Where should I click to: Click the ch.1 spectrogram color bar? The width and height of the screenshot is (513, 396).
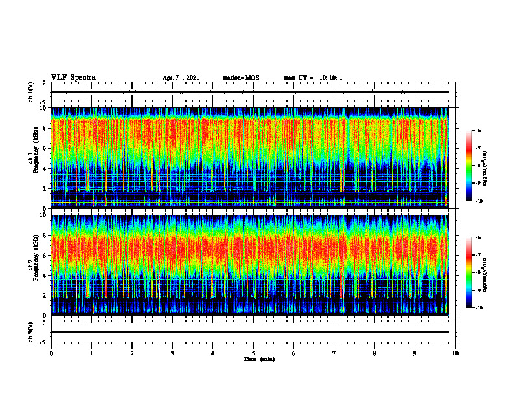468,166
